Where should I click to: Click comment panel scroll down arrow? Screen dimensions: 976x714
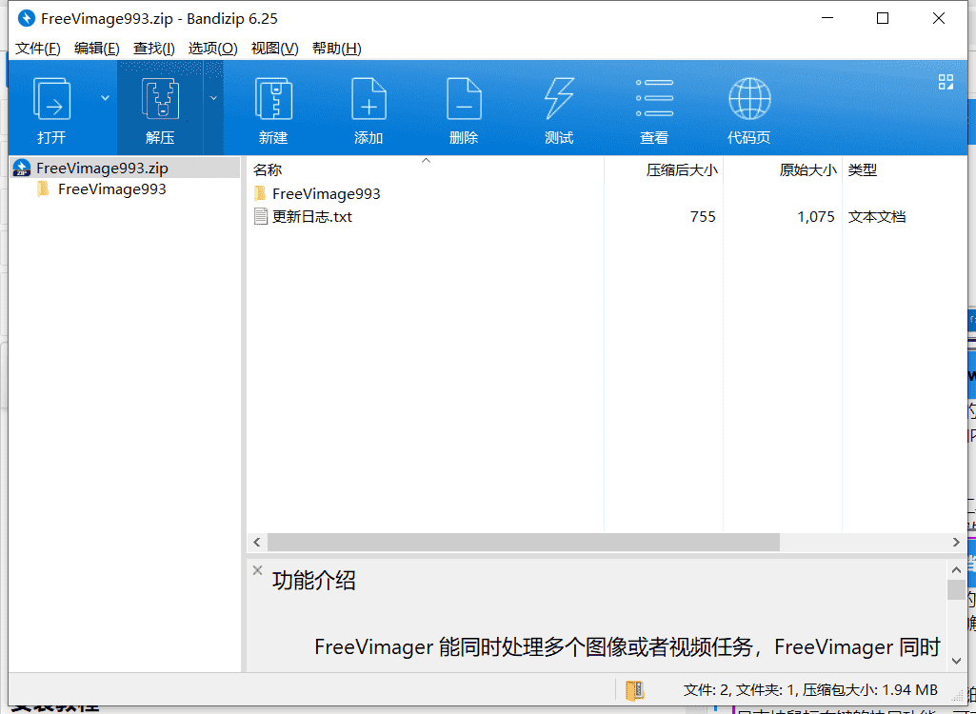pos(957,661)
